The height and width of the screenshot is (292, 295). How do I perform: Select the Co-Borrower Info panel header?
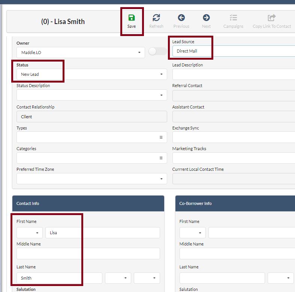click(235, 203)
